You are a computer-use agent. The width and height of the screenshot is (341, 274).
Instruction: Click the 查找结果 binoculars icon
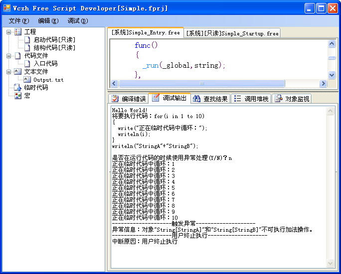pos(196,99)
